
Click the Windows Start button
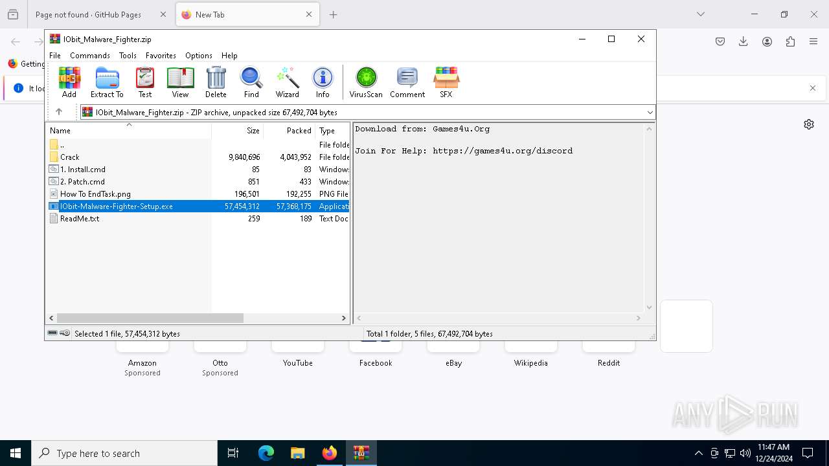click(x=16, y=453)
